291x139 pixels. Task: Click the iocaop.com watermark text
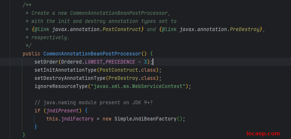point(263,133)
